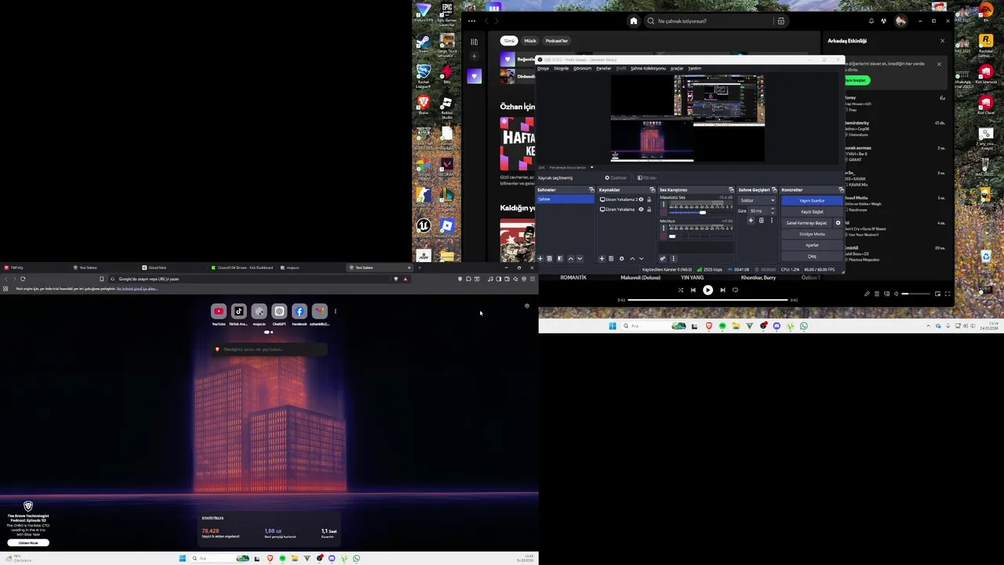Lock the Ekran Yakalama source
Viewport: 1004px width, 565px height.
(x=649, y=210)
